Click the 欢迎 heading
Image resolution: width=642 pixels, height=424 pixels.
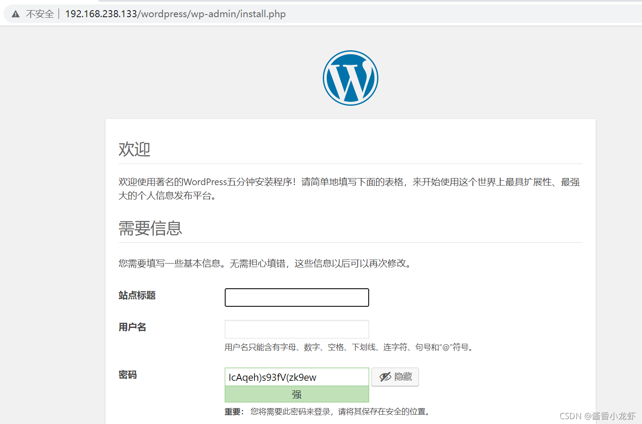pyautogui.click(x=134, y=149)
